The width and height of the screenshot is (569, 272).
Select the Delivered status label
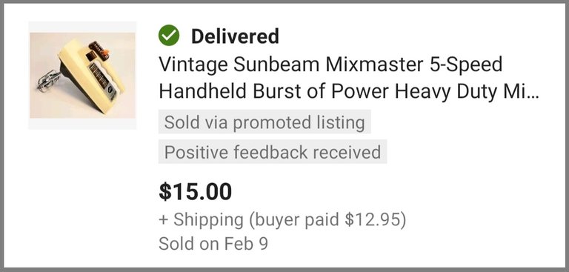coord(235,36)
